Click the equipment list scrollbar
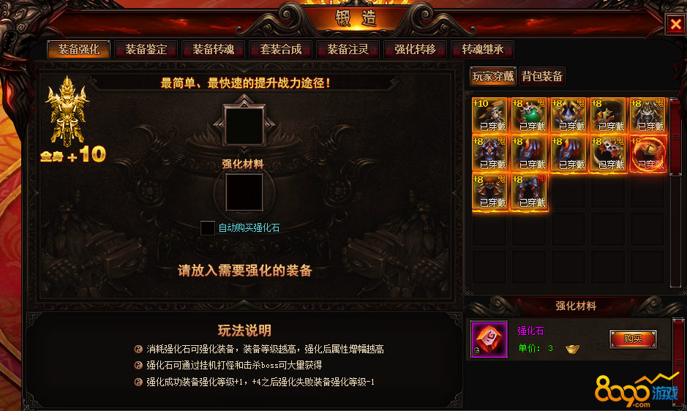The height and width of the screenshot is (411, 687). 675,193
